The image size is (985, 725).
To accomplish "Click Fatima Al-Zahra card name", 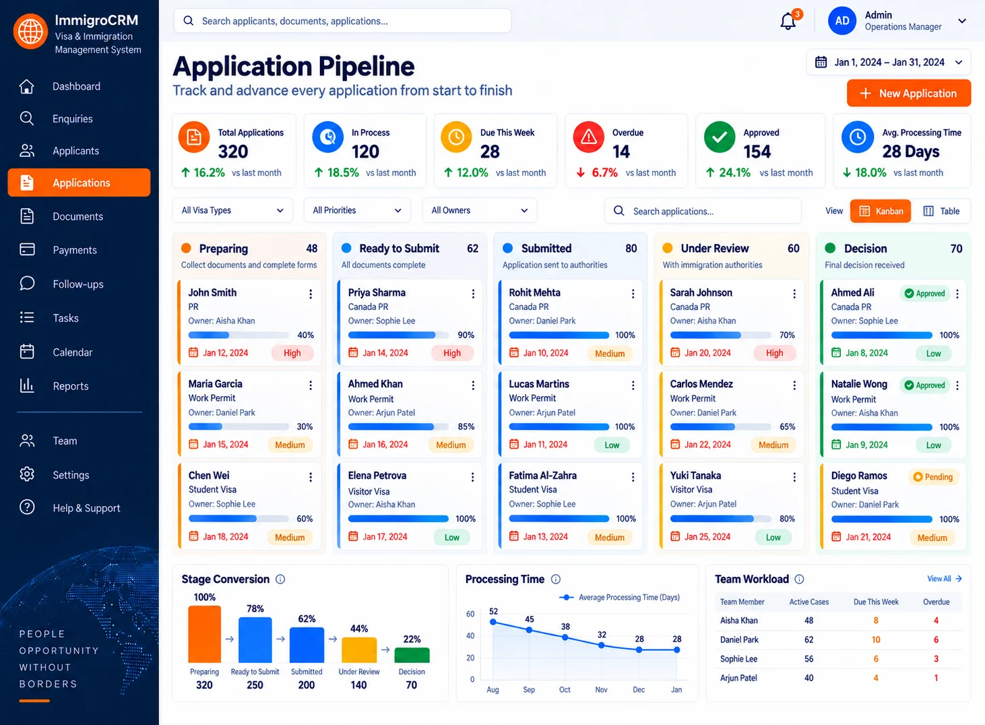I will click(542, 476).
